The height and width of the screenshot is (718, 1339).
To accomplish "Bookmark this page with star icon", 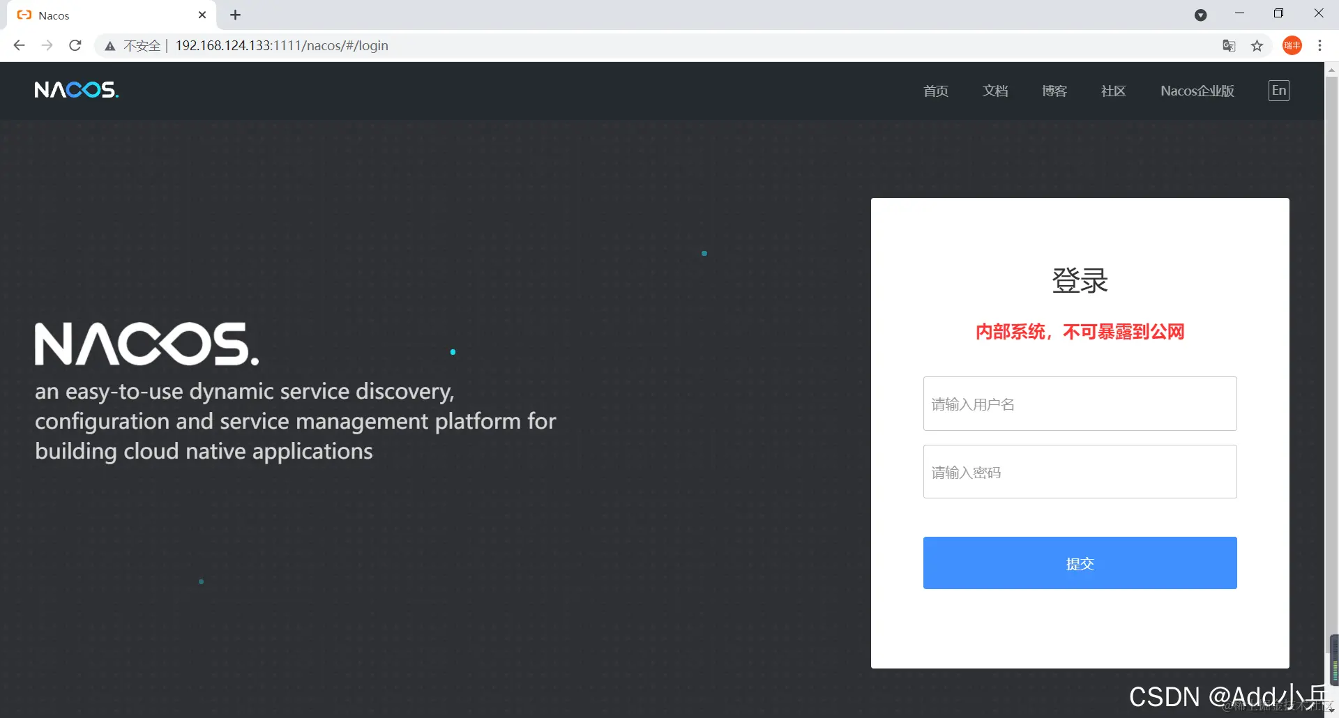I will coord(1257,46).
